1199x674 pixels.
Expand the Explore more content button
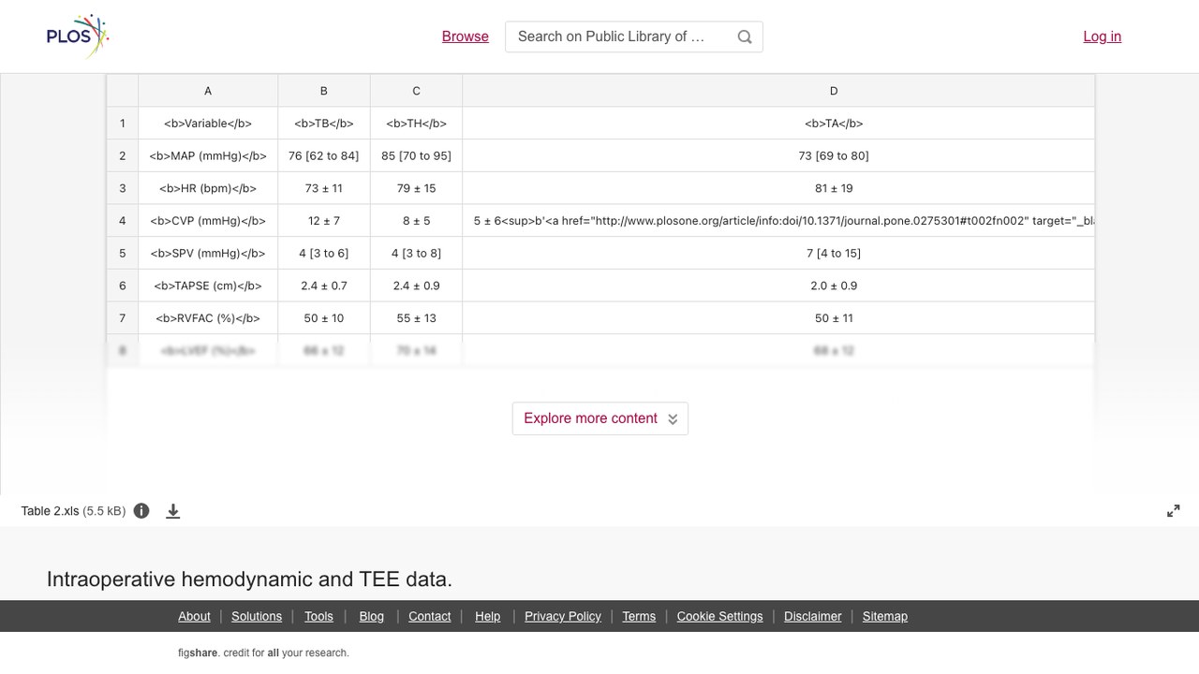pos(600,418)
